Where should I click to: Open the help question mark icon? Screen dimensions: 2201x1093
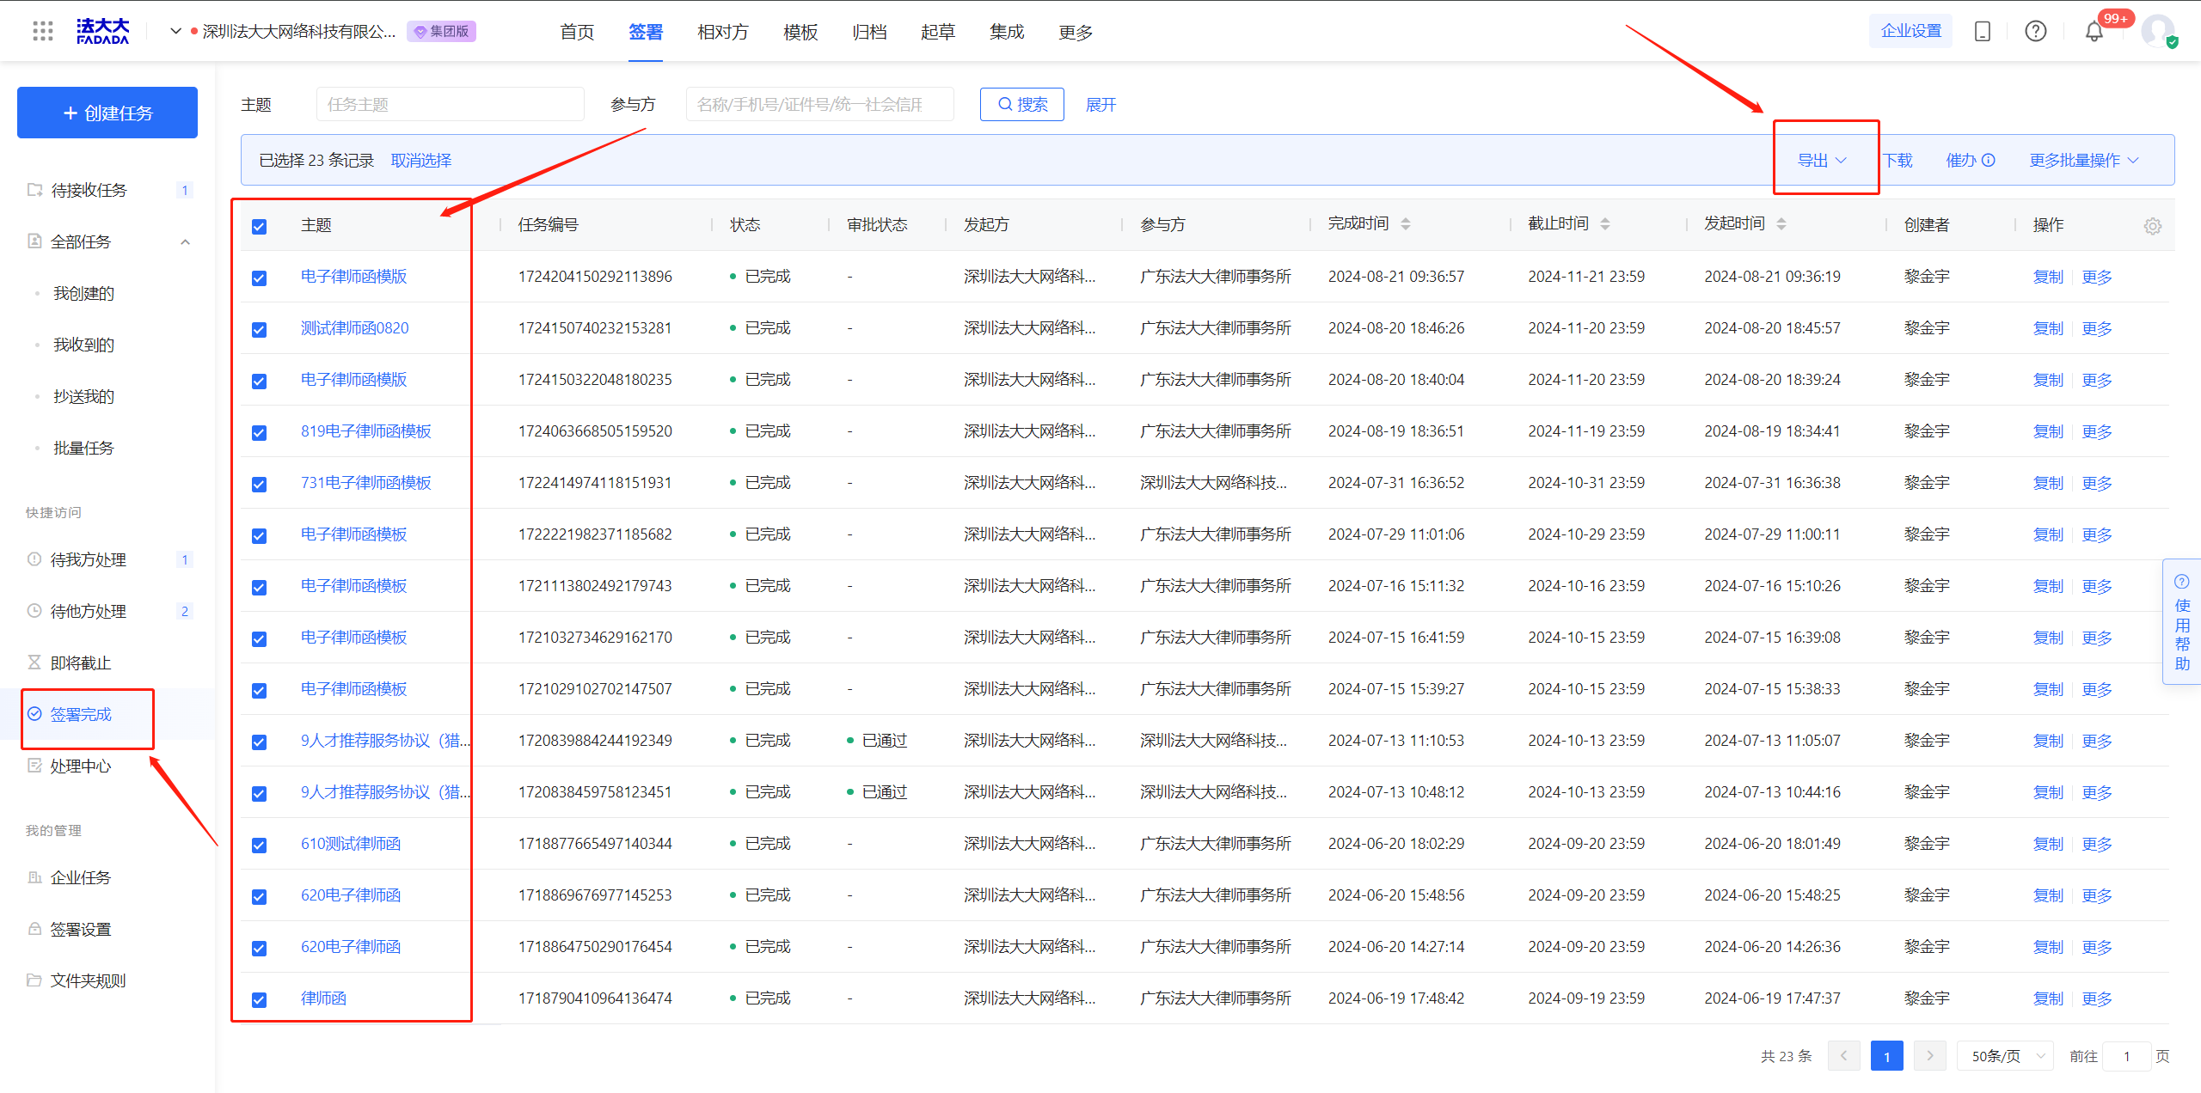coord(2036,32)
